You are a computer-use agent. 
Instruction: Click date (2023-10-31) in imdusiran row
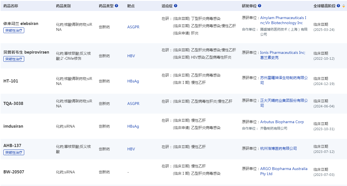point(324,129)
